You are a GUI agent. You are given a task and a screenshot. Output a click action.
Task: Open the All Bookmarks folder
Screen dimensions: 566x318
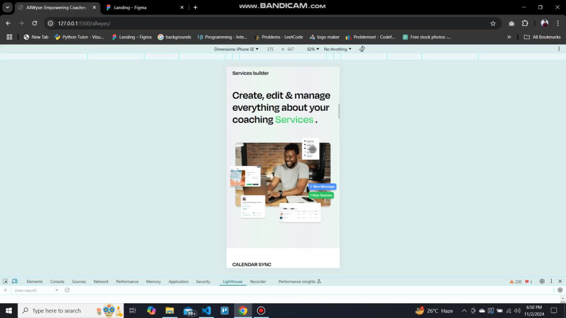point(542,37)
